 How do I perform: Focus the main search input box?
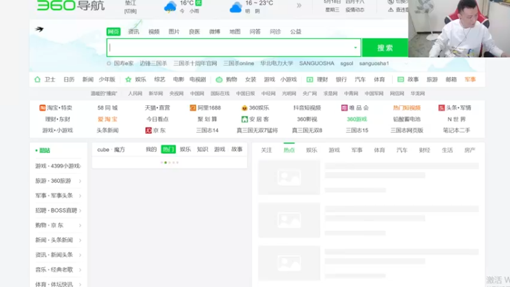(233, 48)
